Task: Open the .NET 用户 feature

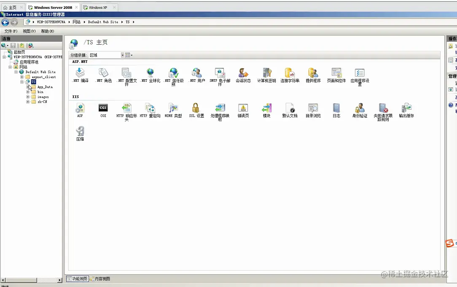Action: pos(197,75)
